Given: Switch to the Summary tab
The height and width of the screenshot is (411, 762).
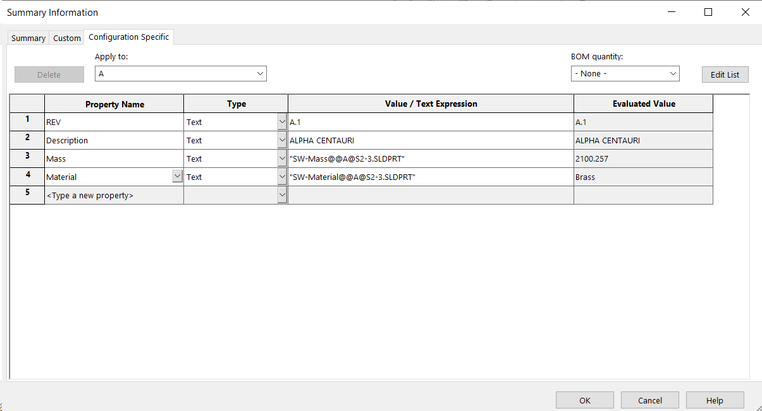Looking at the screenshot, I should tap(28, 38).
